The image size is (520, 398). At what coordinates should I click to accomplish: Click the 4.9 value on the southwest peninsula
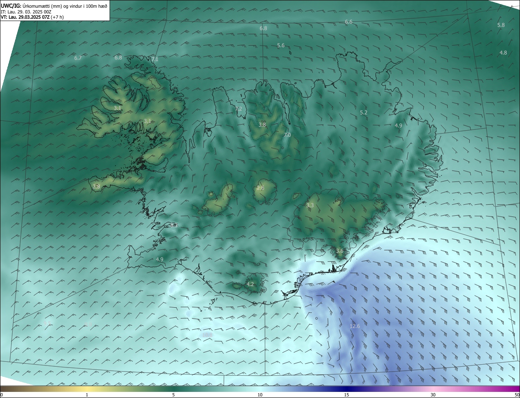tap(159, 259)
